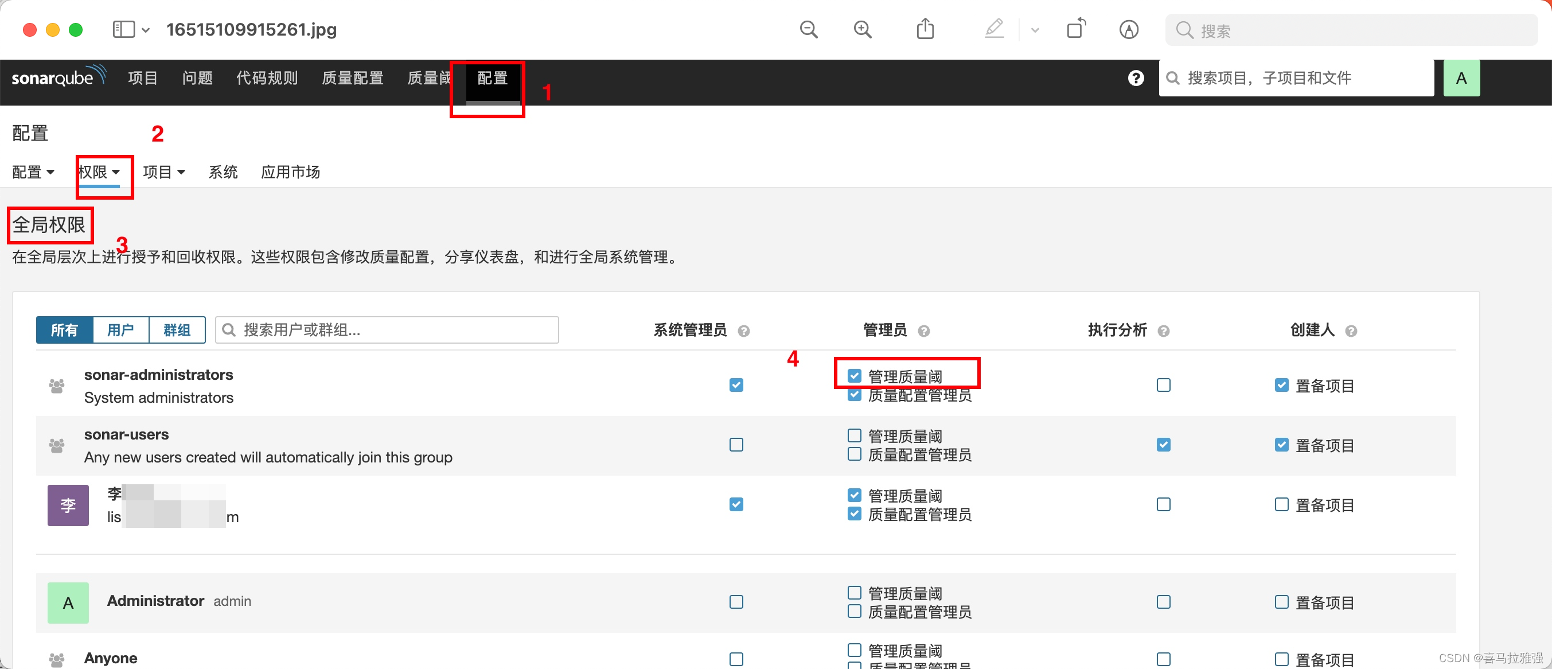
Task: Enable 置备项目 for the 李 user
Action: point(1281,504)
